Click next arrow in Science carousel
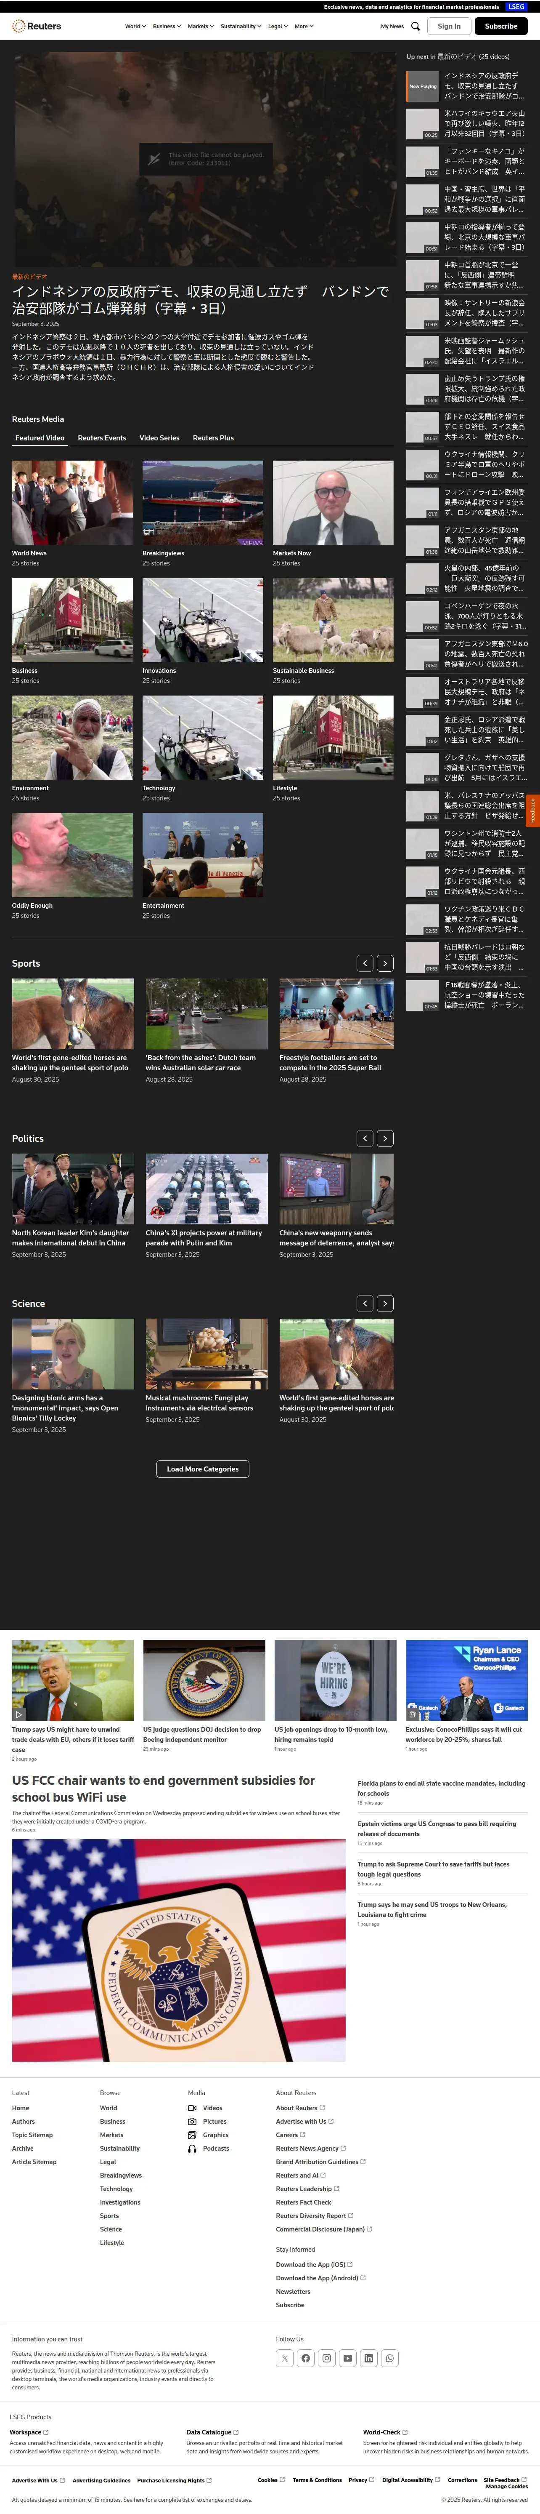Image resolution: width=540 pixels, height=2514 pixels. pos(385,1303)
